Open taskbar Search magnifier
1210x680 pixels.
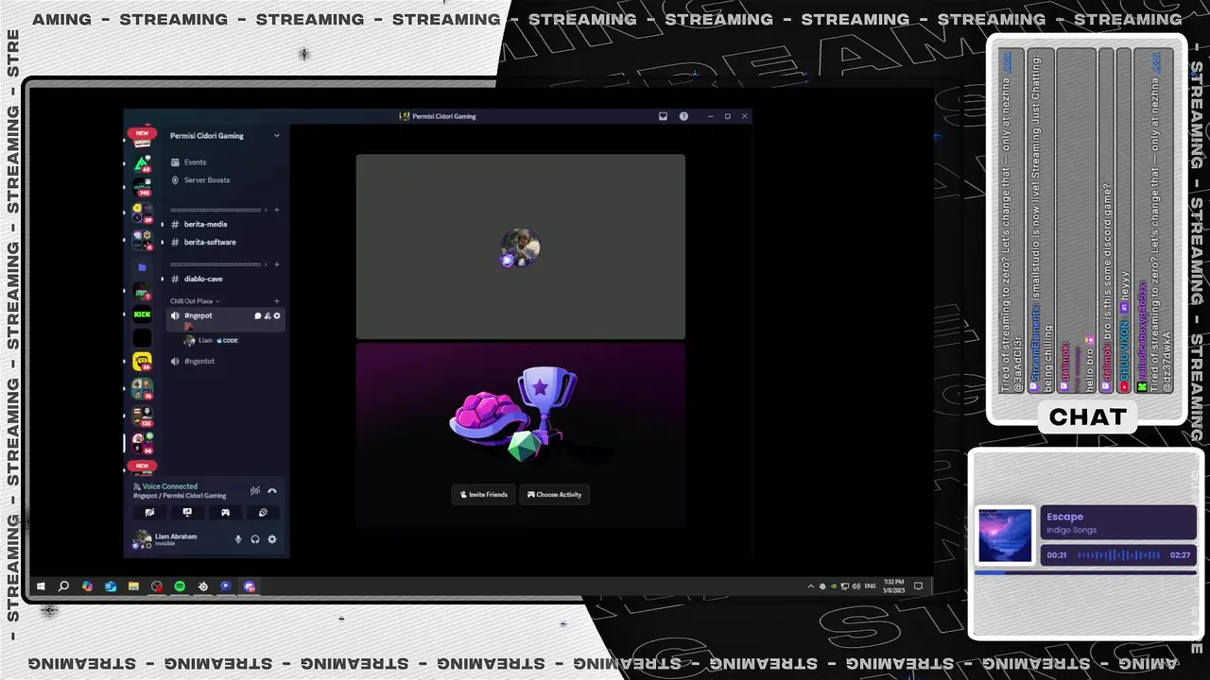pyautogui.click(x=63, y=586)
